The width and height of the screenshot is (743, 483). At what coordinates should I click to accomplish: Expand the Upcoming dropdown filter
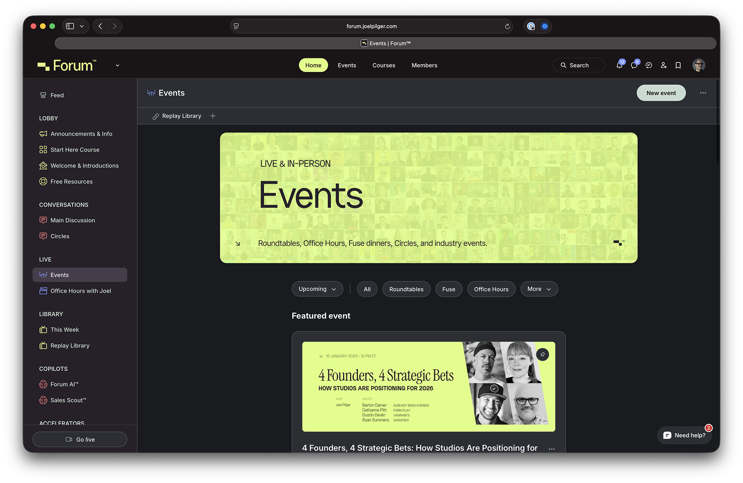pyautogui.click(x=317, y=289)
